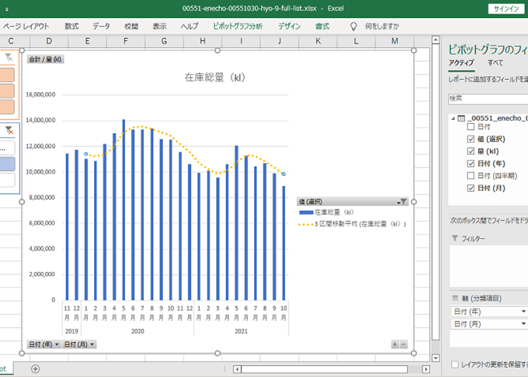The height and width of the screenshot is (377, 528).
Task: Select the 表示 ribbon tab
Action: [x=159, y=26]
